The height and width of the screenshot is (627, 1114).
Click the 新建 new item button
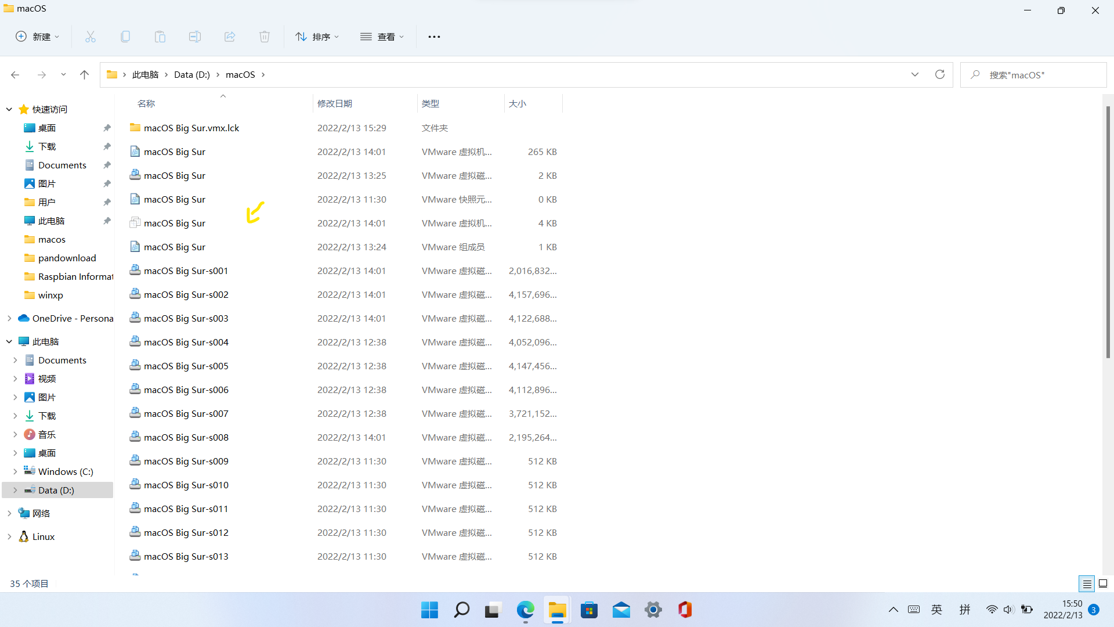click(x=38, y=37)
